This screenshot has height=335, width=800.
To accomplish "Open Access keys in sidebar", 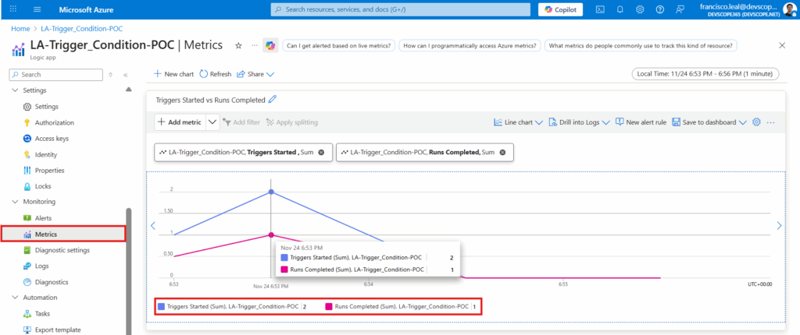I will point(52,139).
